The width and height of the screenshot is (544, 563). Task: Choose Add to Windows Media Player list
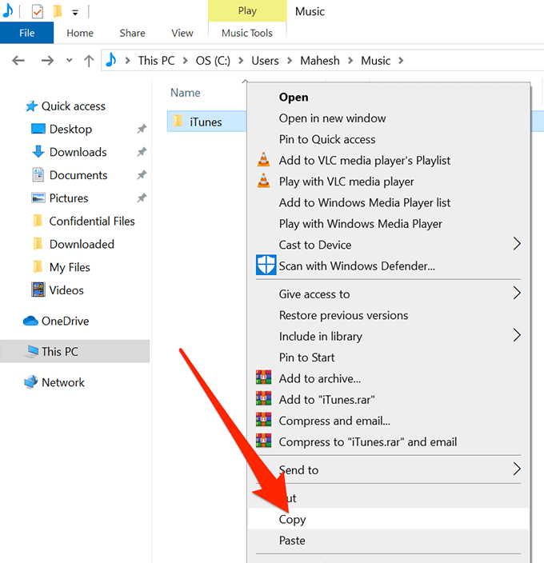click(x=389, y=203)
